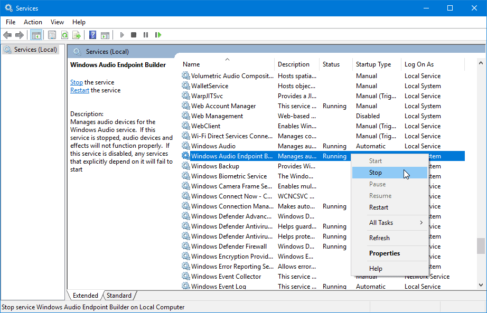
Task: Click the gear icon beside WebClient
Action: coord(186,126)
